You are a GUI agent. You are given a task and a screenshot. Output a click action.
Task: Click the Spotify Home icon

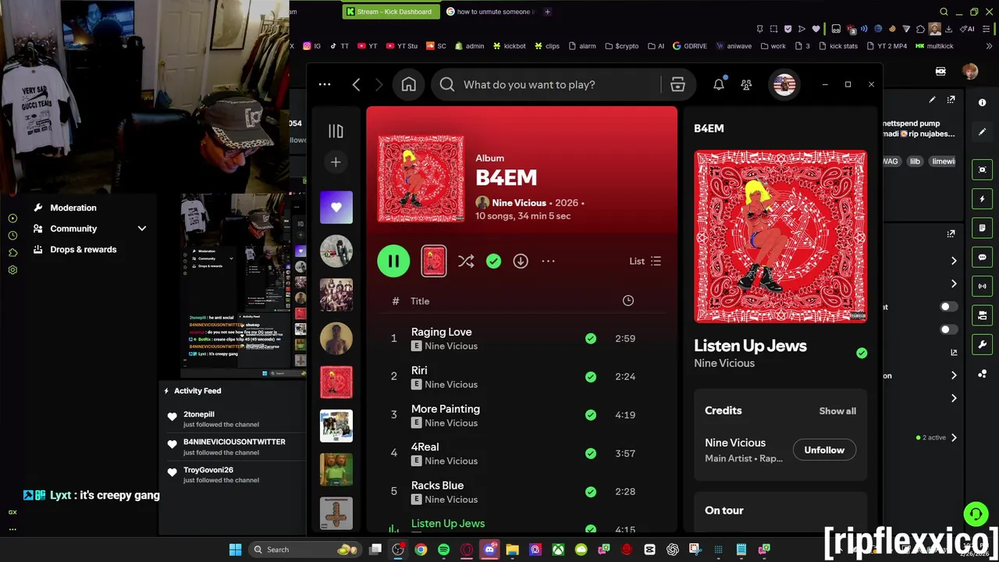pyautogui.click(x=409, y=84)
